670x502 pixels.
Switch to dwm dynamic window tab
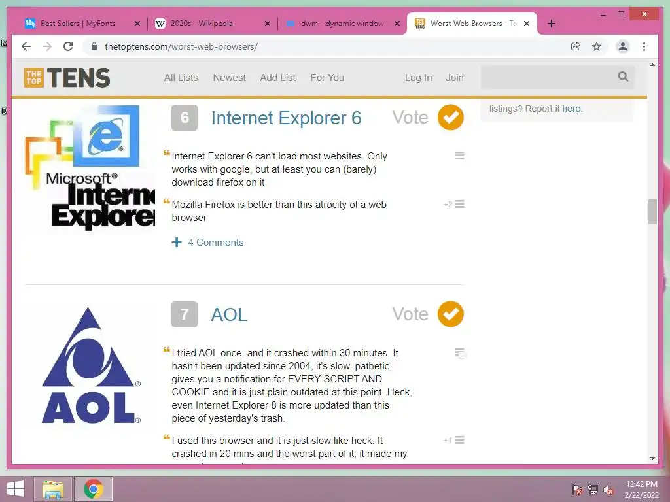click(x=342, y=24)
